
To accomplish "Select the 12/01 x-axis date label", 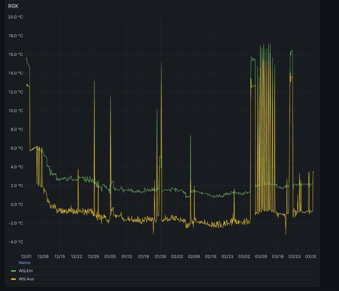I will (26, 257).
